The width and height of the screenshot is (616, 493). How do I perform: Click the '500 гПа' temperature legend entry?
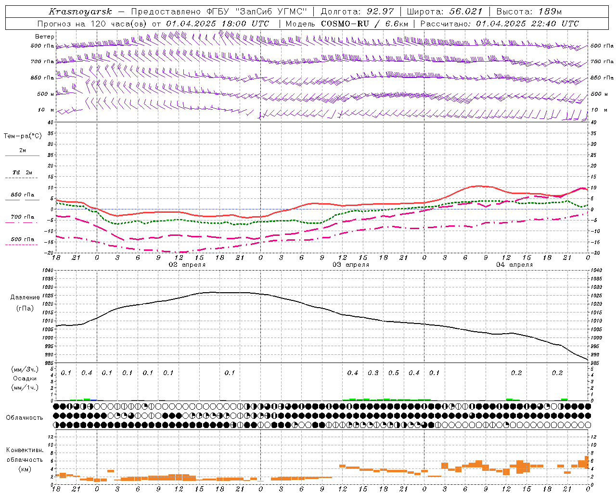pyautogui.click(x=23, y=239)
